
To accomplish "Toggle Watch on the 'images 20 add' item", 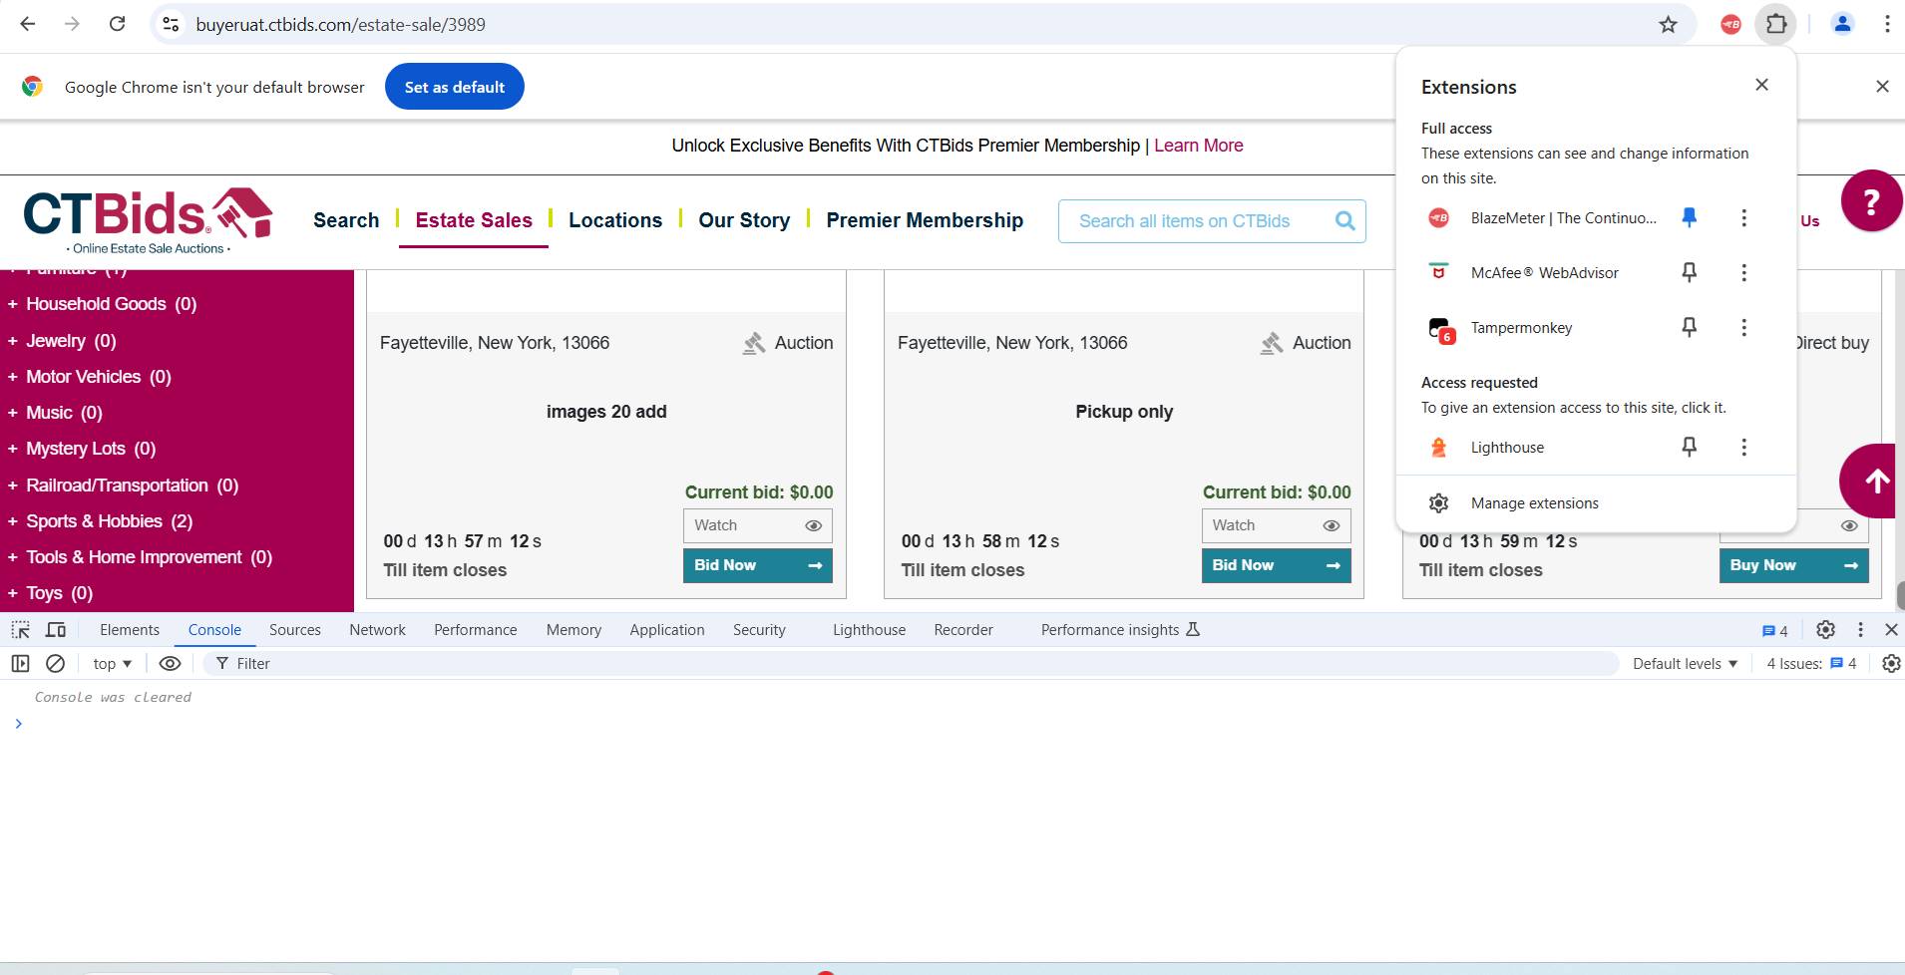I will [757, 525].
